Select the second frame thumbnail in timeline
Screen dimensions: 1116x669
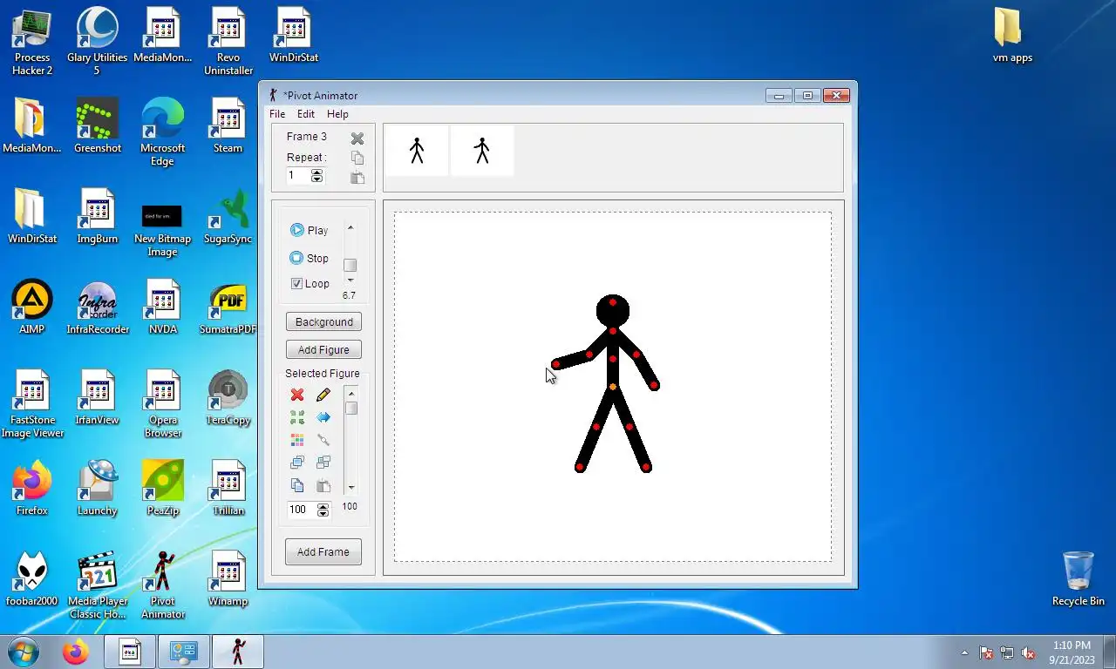pos(482,151)
